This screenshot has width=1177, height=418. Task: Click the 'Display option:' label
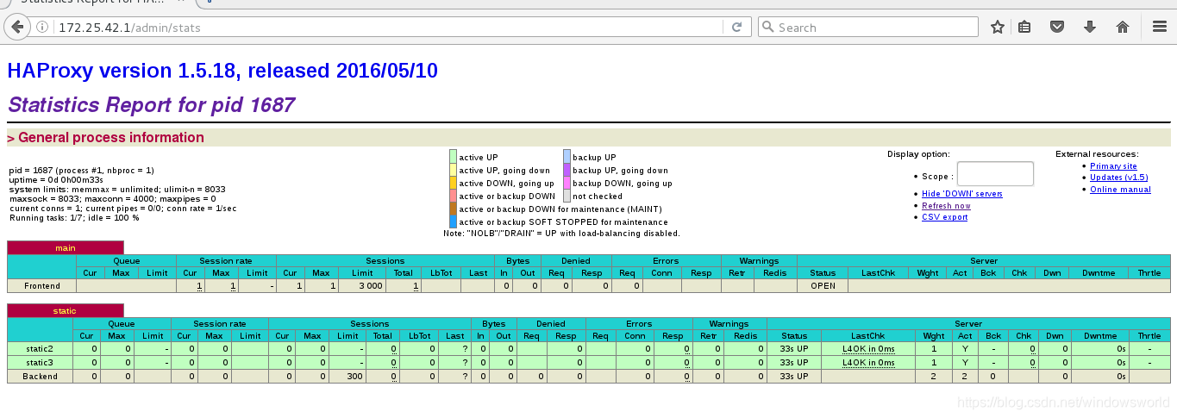(x=918, y=154)
